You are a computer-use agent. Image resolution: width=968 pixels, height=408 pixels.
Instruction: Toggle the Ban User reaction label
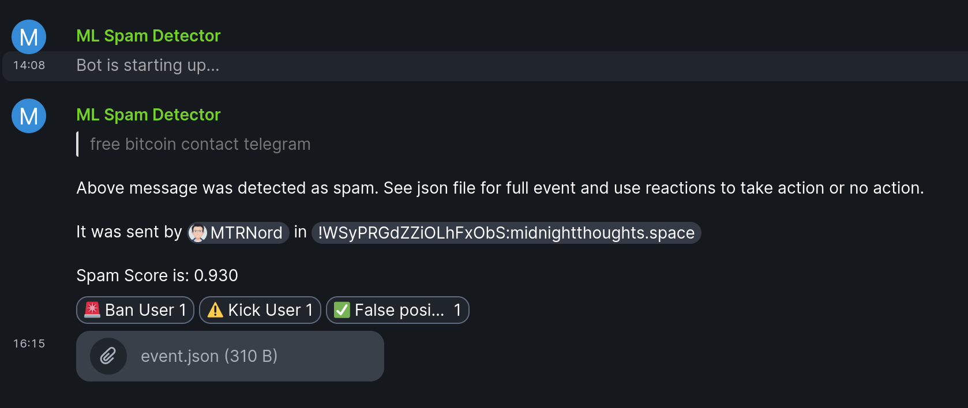(x=140, y=310)
